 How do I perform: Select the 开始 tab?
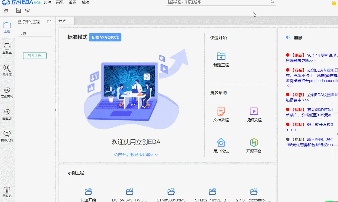65,21
